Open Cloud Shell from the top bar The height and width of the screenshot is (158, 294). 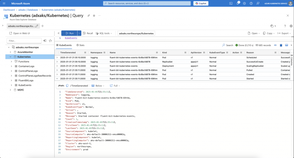tap(231, 3)
